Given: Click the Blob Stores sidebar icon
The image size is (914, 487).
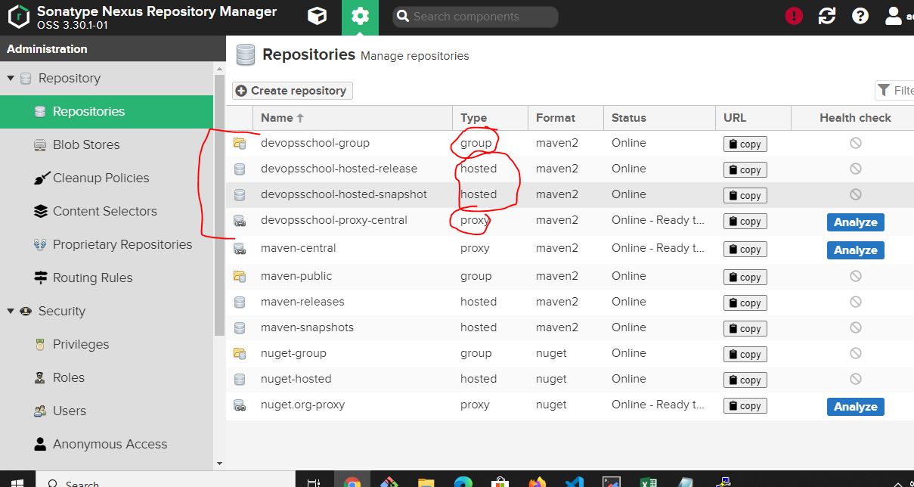Looking at the screenshot, I should [40, 144].
